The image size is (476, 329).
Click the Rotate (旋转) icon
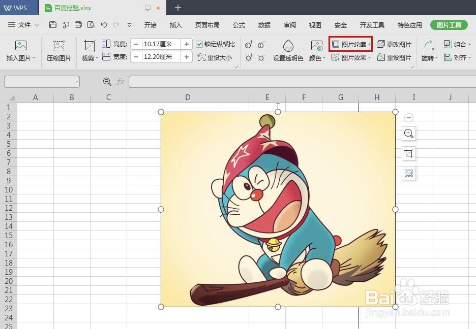tap(430, 45)
